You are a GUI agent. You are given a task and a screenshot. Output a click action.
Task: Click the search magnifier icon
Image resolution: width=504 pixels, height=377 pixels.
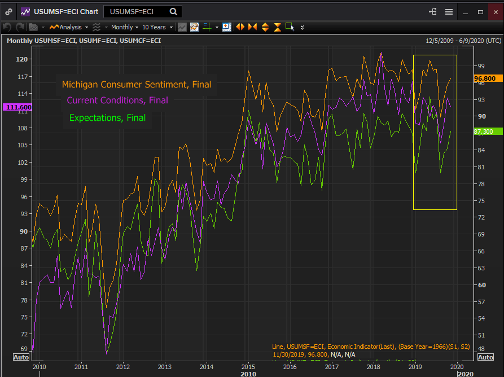(173, 11)
